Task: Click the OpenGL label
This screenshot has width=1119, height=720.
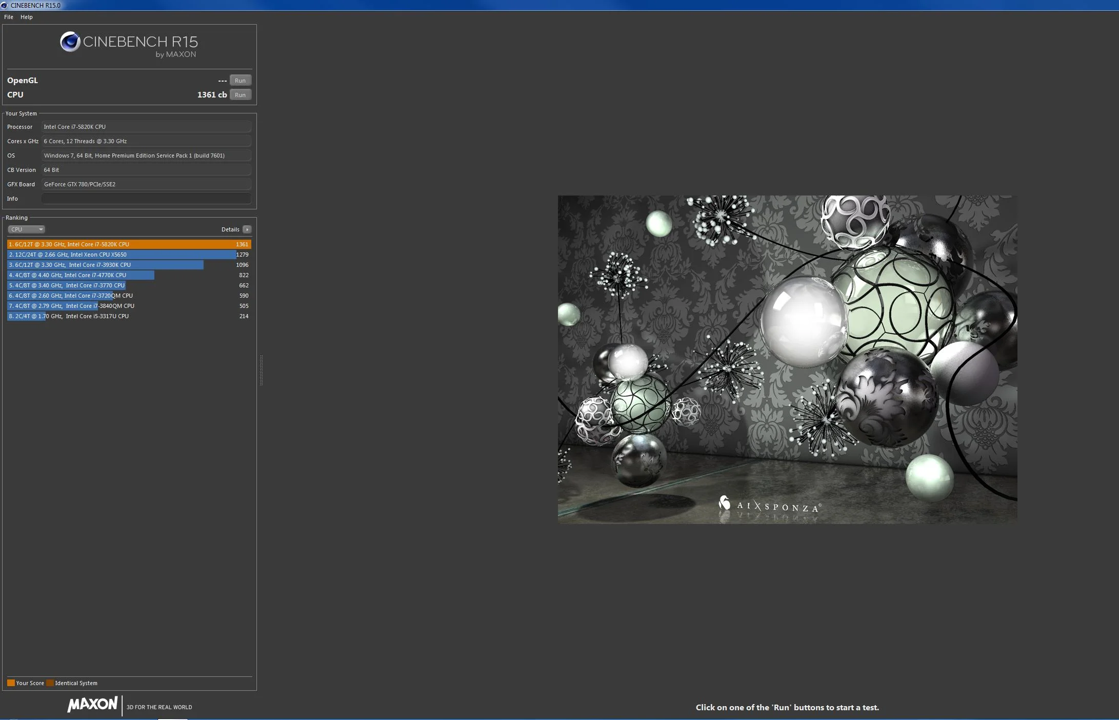Action: pyautogui.click(x=23, y=81)
